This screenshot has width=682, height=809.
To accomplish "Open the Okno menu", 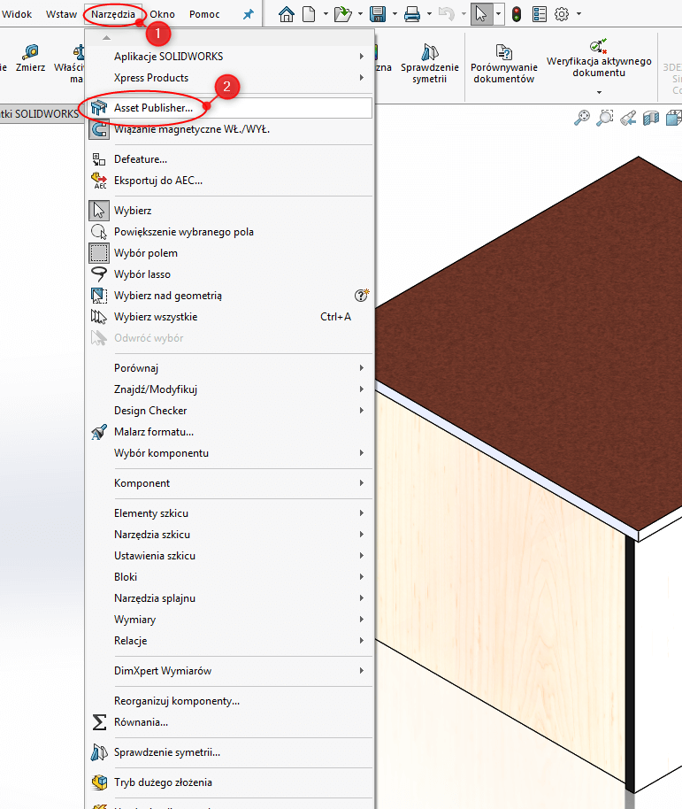I will tap(163, 14).
